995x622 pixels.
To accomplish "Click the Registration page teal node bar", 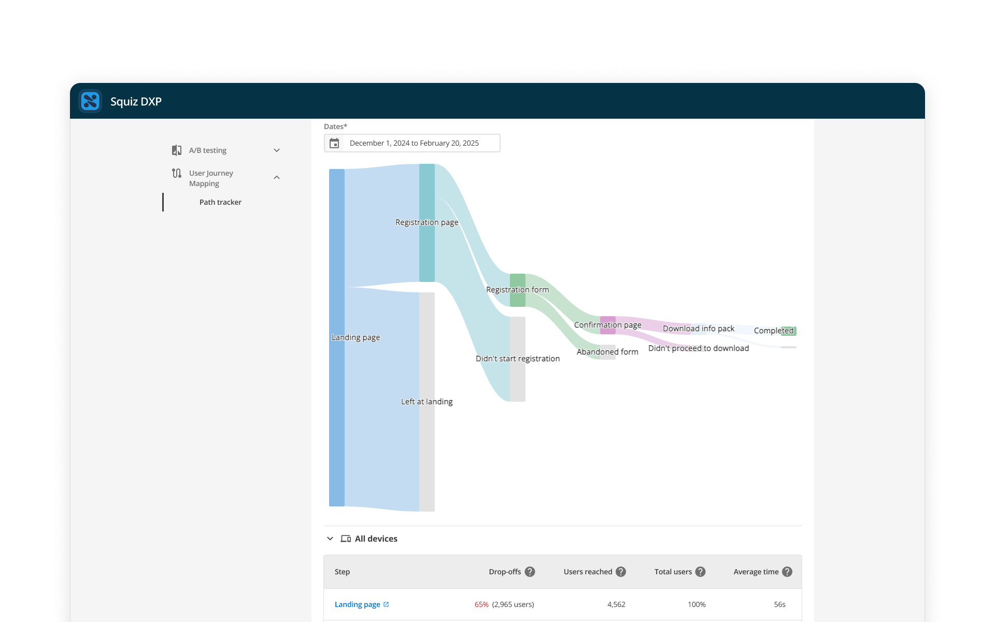I will 427,223.
